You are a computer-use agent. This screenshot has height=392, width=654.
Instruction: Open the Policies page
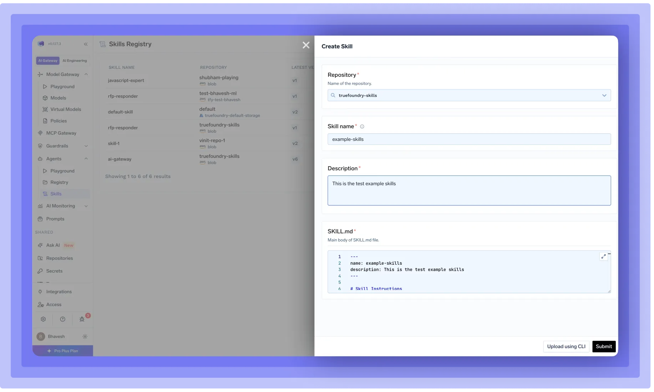coord(59,121)
